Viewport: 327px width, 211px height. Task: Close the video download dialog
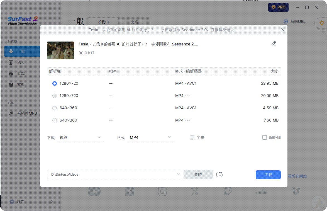click(x=283, y=30)
